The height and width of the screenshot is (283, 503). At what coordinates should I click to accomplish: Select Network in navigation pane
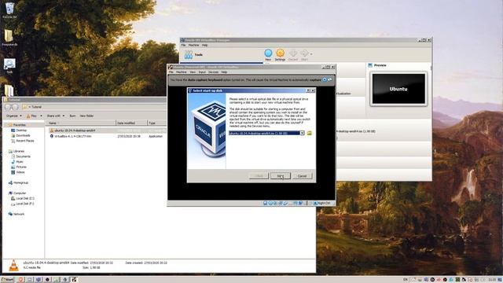click(19, 214)
